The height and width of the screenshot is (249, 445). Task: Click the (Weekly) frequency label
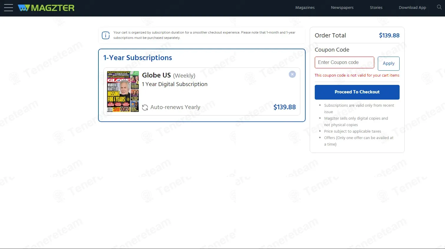point(184,76)
